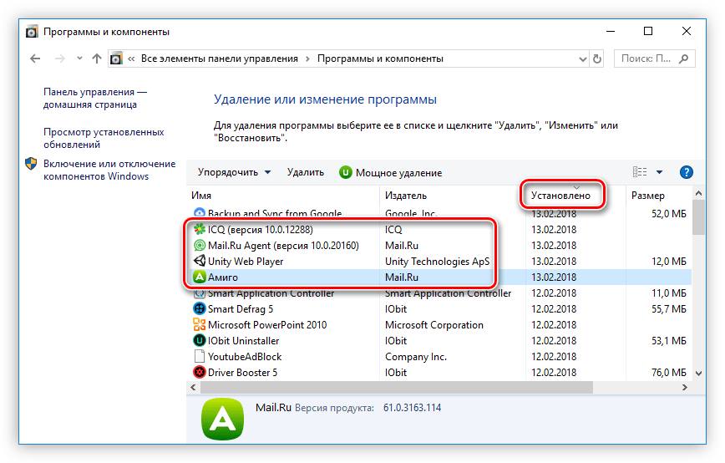Click the Амиго icon in the list
The height and width of the screenshot is (463, 725).
(200, 277)
